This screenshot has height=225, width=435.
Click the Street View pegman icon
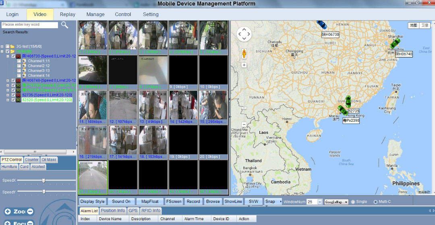244,53
